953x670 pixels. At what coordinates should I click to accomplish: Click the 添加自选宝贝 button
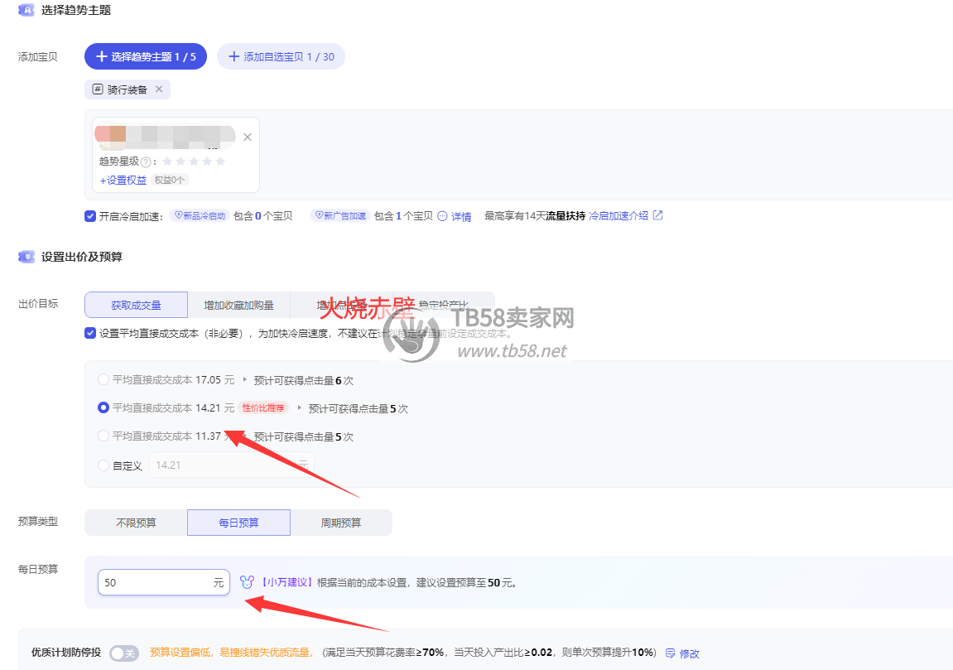(x=281, y=56)
